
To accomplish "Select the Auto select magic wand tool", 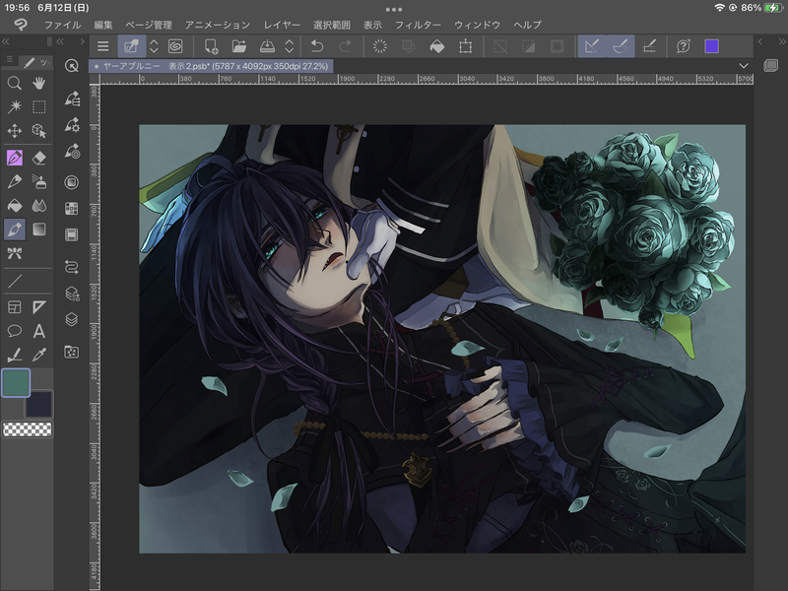I will point(14,106).
